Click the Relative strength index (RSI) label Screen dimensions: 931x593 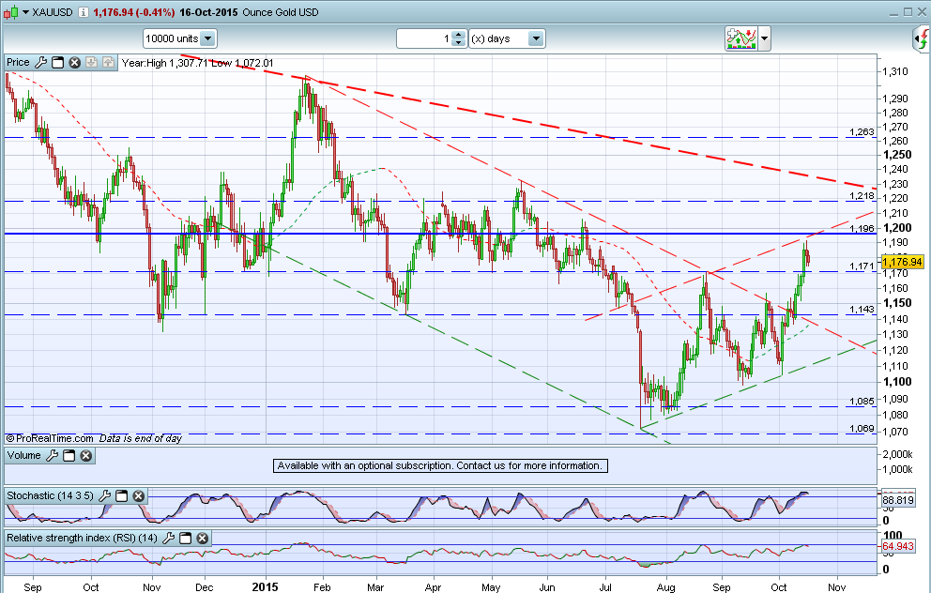point(82,538)
